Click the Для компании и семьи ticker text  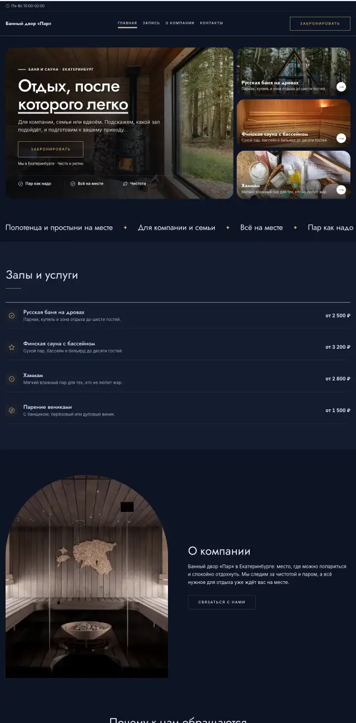tap(176, 228)
